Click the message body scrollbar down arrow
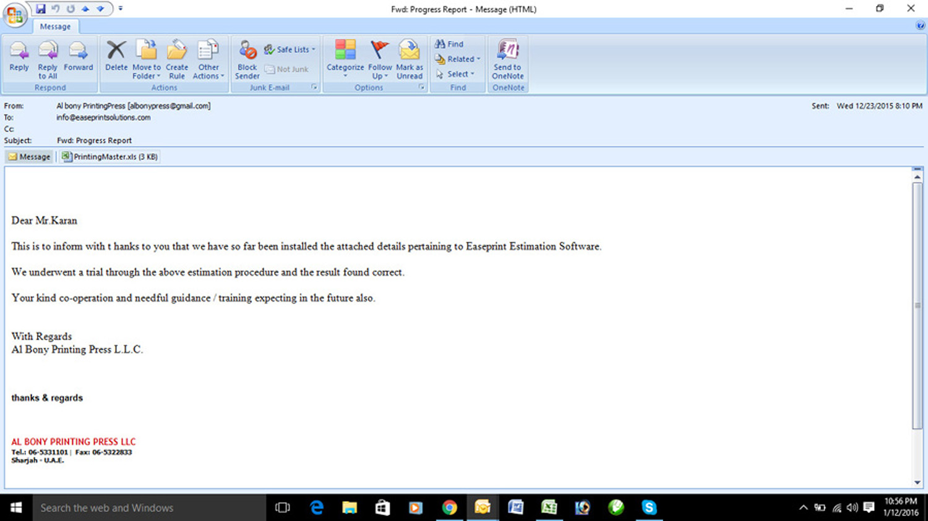Image resolution: width=928 pixels, height=521 pixels. point(917,483)
